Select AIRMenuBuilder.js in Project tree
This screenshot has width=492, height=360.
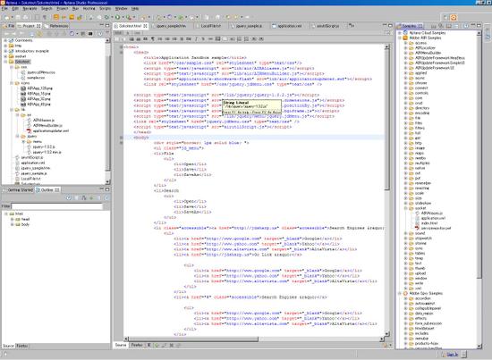(47, 125)
